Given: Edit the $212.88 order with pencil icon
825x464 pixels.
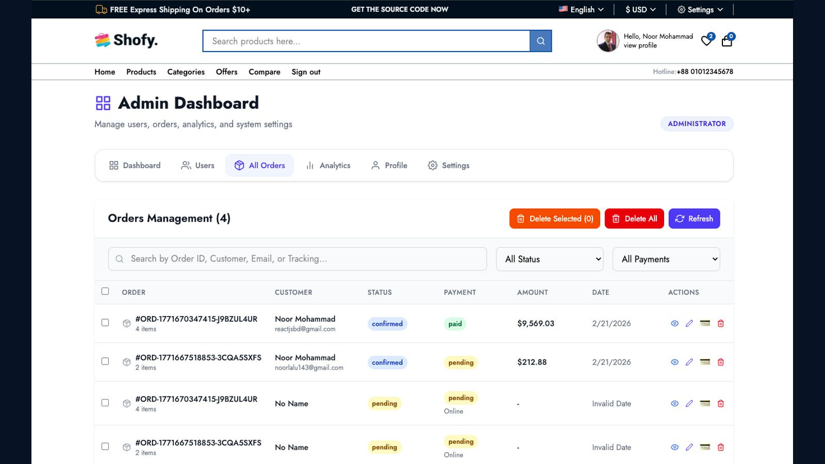Looking at the screenshot, I should point(689,362).
